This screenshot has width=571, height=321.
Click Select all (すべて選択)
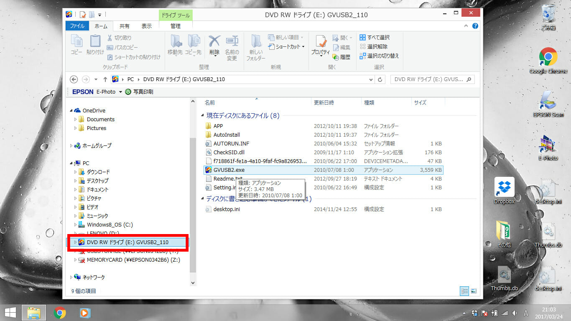click(375, 38)
